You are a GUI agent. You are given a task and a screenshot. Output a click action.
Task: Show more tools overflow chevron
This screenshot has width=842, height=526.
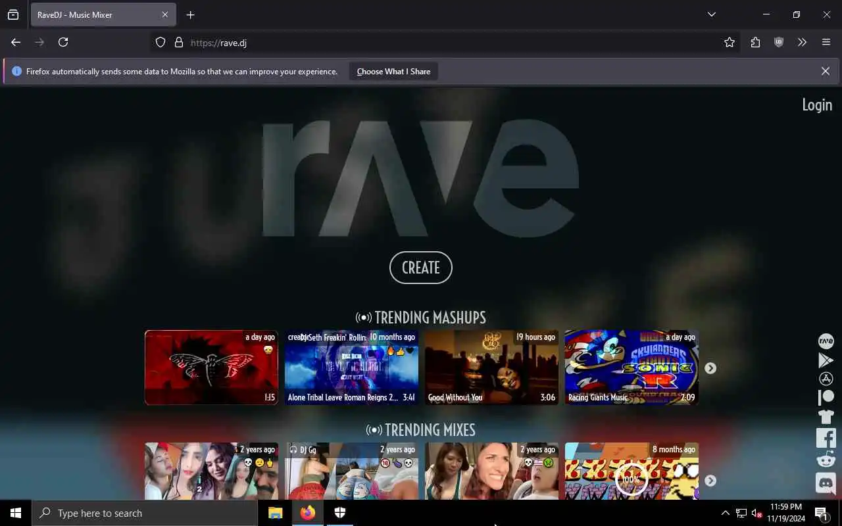coord(802,42)
